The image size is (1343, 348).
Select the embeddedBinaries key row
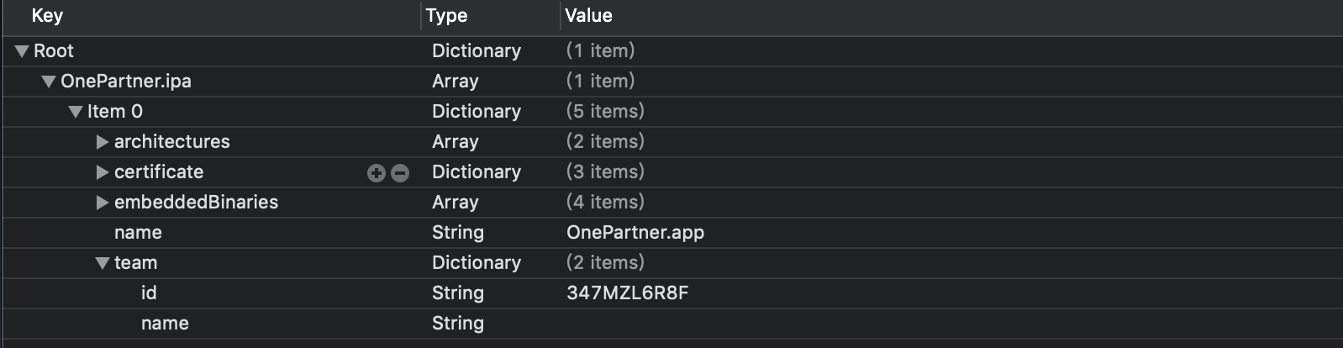196,203
